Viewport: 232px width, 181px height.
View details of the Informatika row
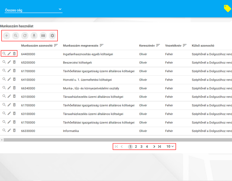coord(4,130)
